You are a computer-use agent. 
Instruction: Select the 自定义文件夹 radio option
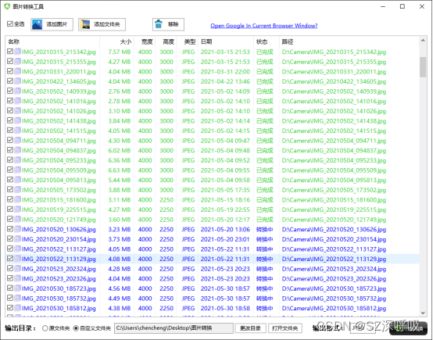76,328
